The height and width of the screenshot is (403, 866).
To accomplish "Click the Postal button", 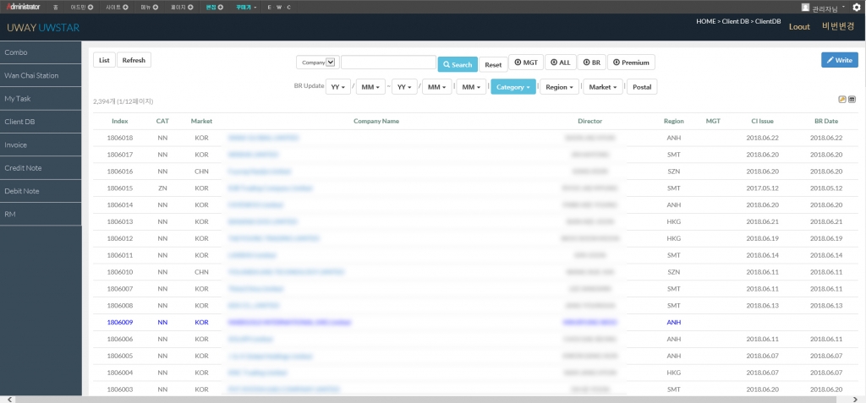I will 642,87.
